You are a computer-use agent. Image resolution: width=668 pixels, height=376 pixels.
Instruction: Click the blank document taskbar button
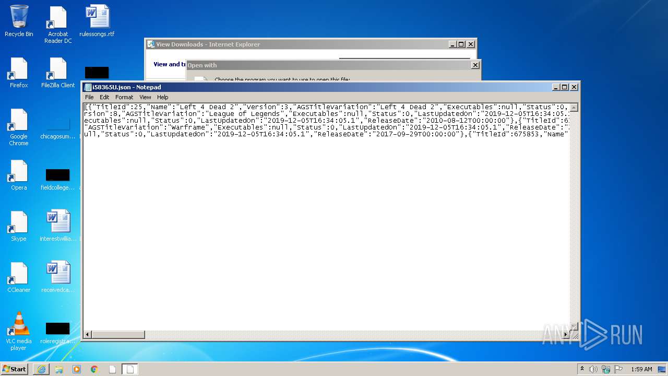click(x=112, y=369)
